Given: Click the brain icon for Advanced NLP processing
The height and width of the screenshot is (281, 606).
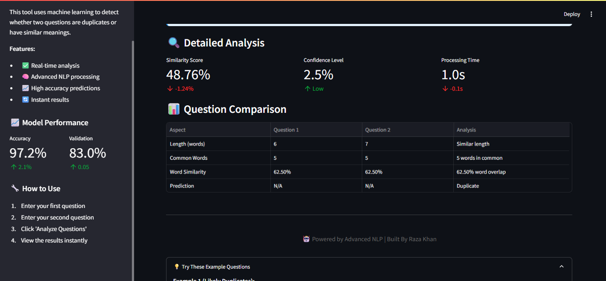Looking at the screenshot, I should tap(25, 77).
